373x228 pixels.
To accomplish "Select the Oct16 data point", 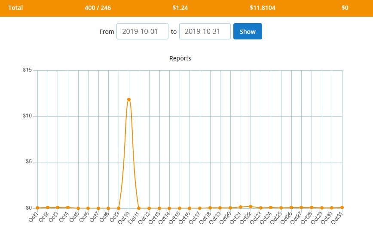I will (x=190, y=208).
